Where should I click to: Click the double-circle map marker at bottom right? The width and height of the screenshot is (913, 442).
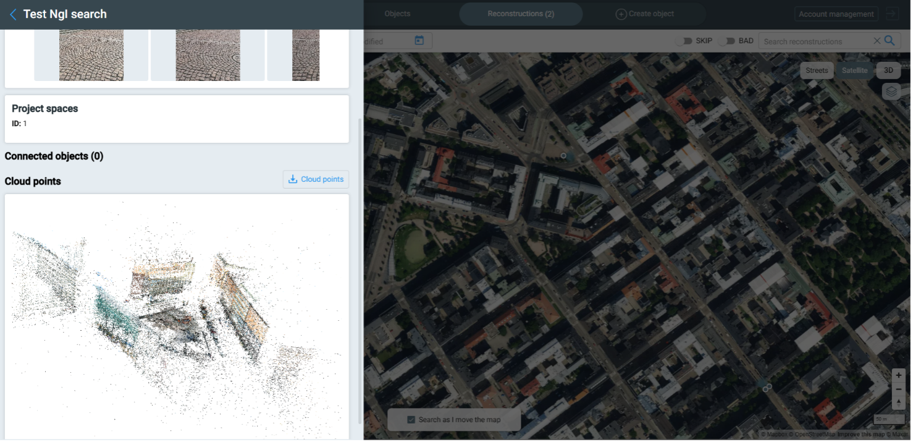coord(767,388)
